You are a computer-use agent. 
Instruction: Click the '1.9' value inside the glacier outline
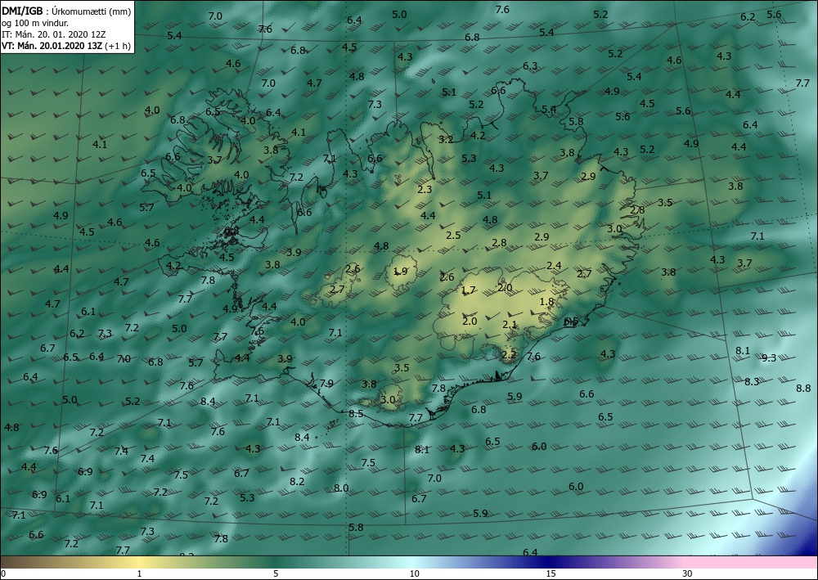click(x=401, y=272)
